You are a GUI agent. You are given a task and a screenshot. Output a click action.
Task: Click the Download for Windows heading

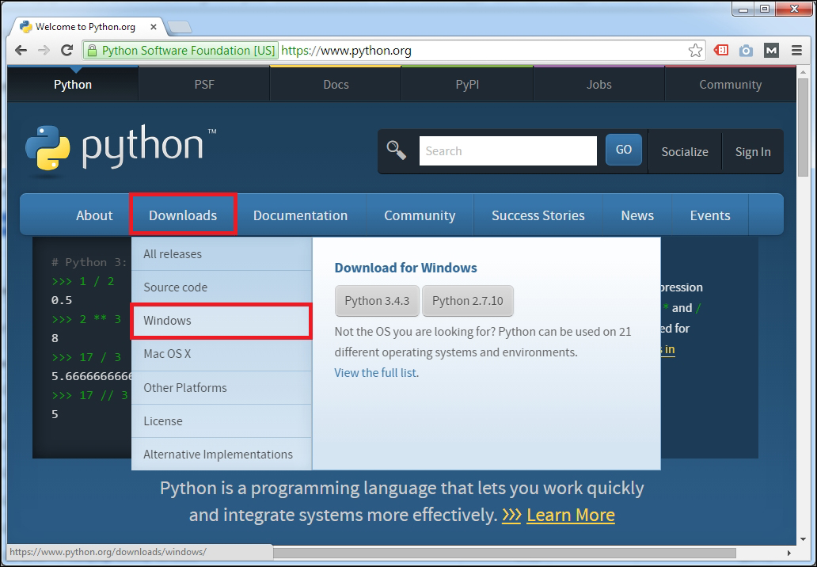[406, 268]
